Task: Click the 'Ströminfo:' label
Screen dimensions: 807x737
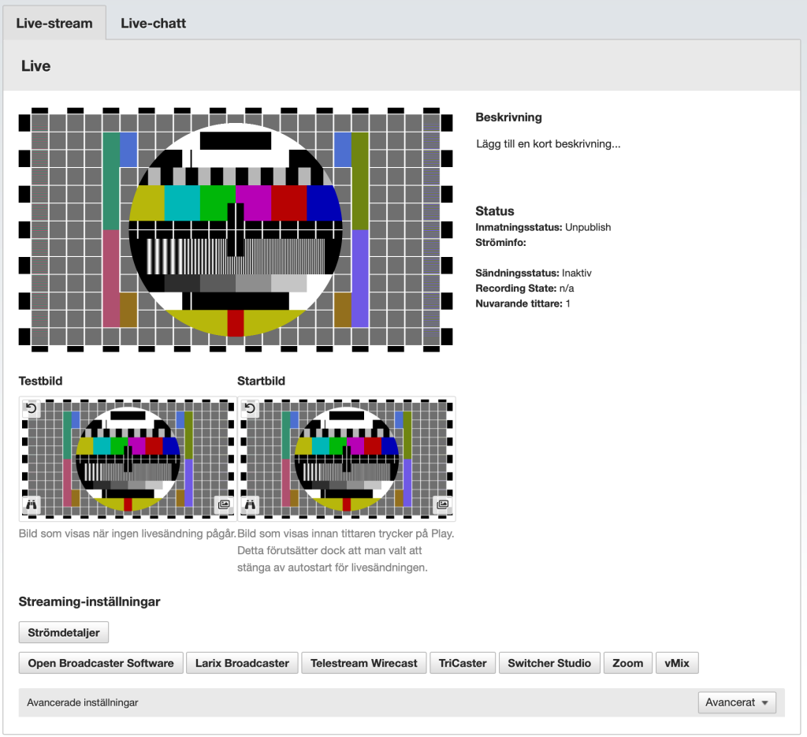Action: (500, 243)
